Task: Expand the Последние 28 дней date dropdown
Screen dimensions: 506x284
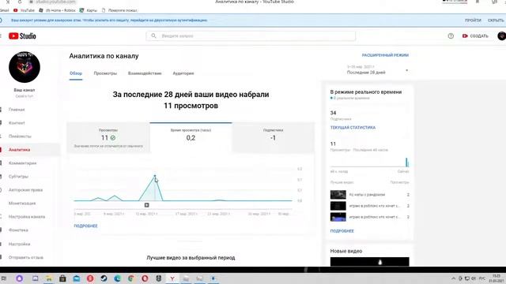Action: (x=378, y=70)
